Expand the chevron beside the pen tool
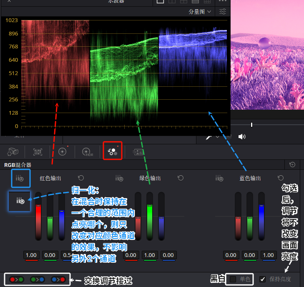The image size is (304, 287). tap(217, 137)
